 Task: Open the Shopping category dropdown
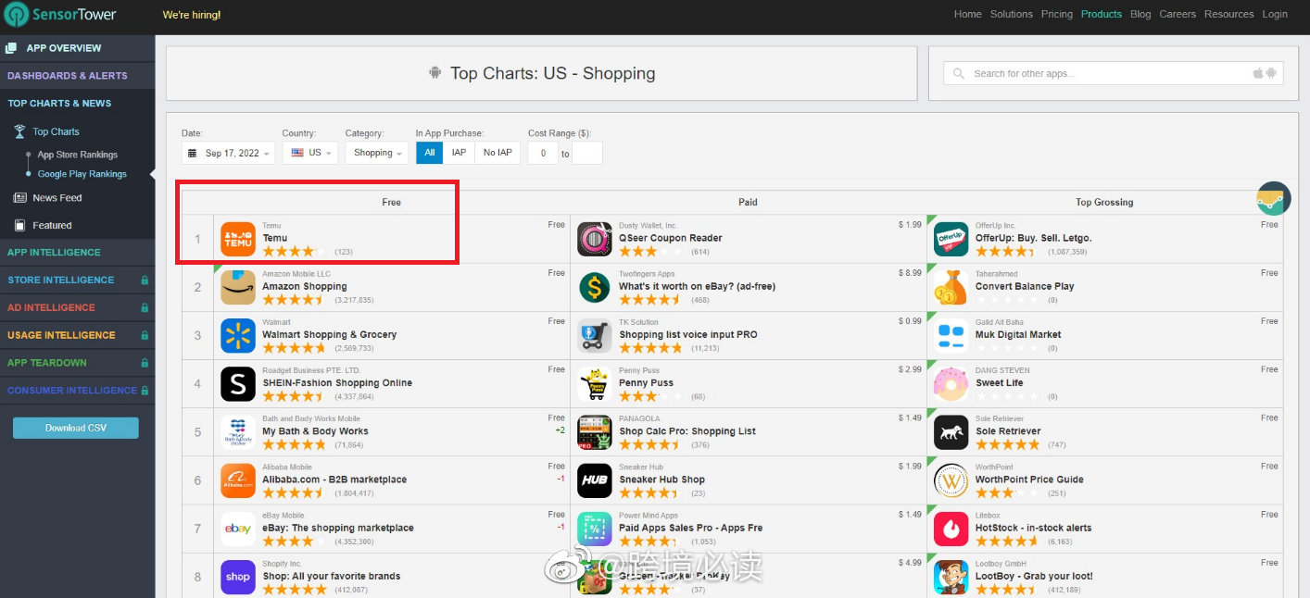378,153
